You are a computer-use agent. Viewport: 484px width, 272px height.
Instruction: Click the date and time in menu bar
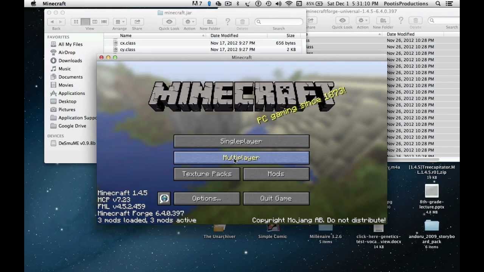coord(353,4)
